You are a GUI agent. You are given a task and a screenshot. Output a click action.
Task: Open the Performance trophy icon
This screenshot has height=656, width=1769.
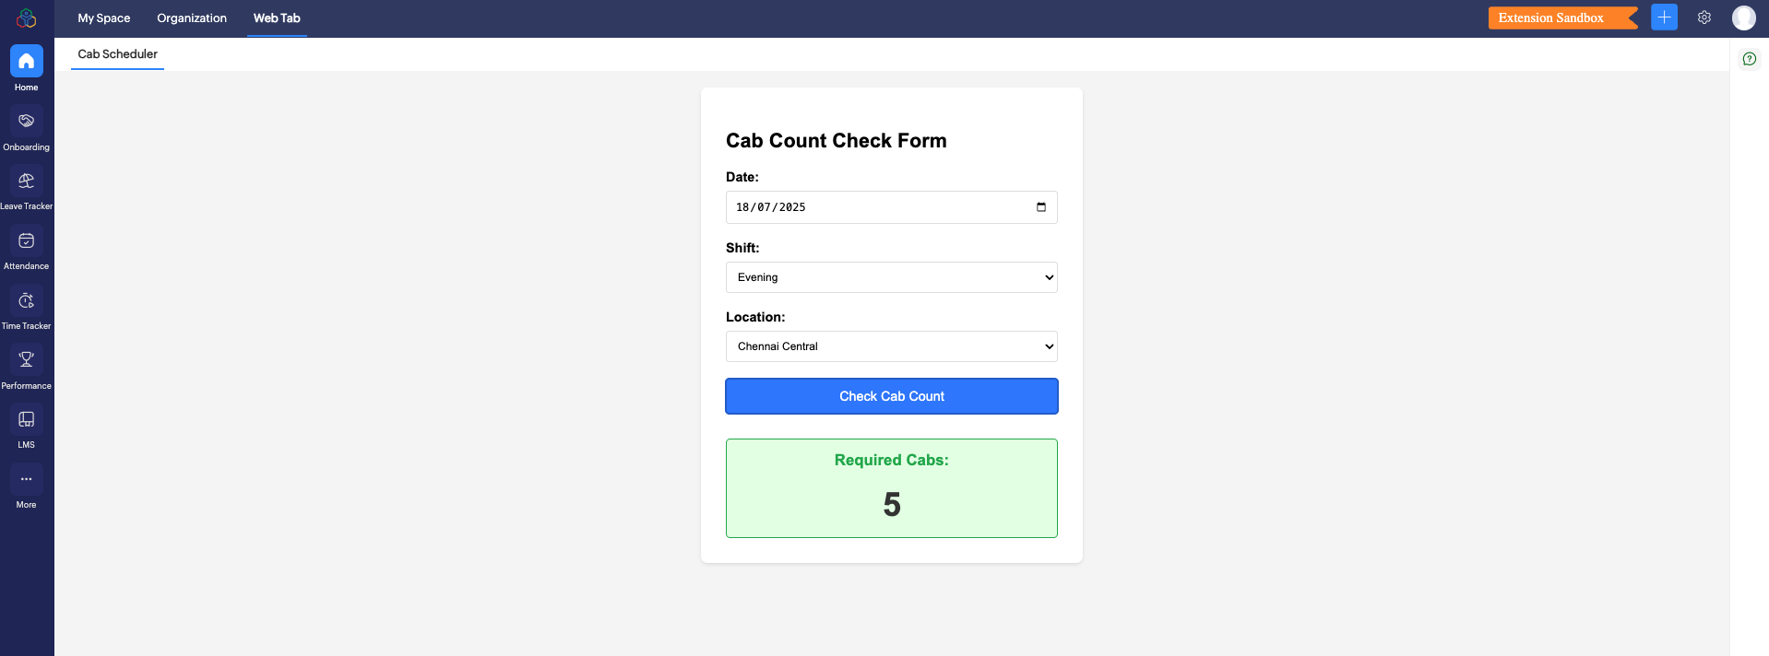click(26, 360)
